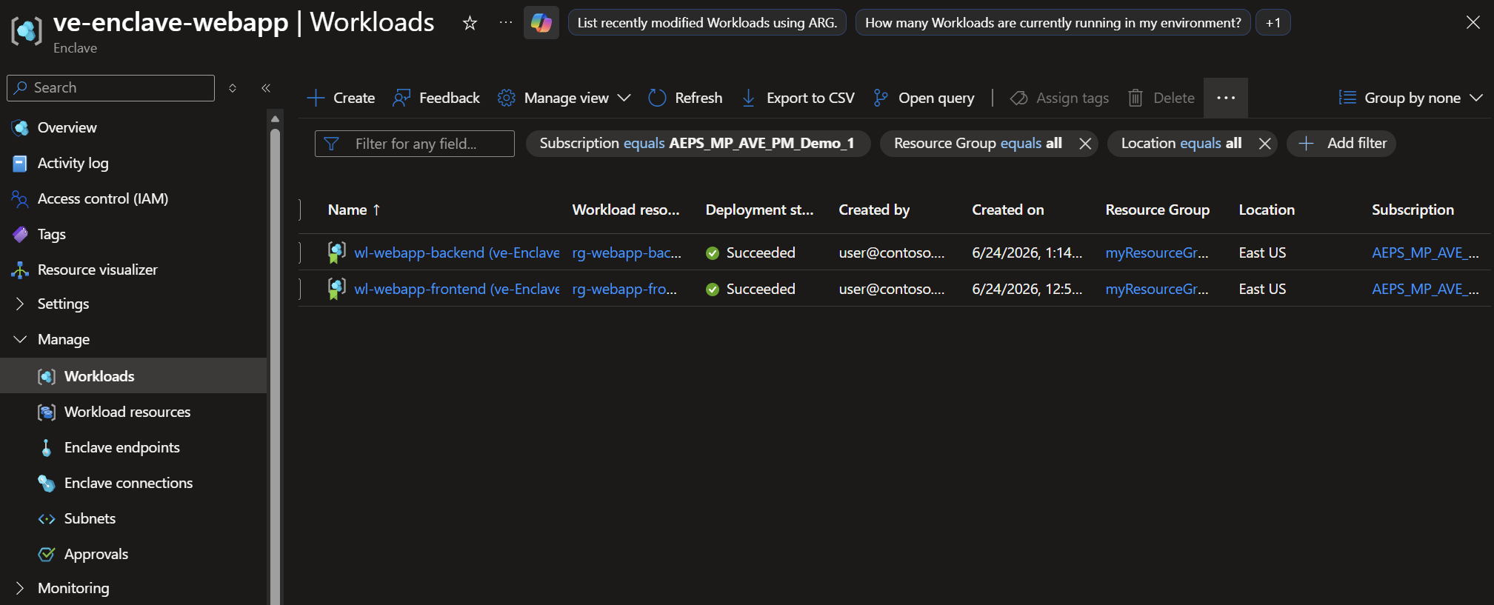Click the Overview icon in sidebar
The height and width of the screenshot is (605, 1494).
(20, 128)
